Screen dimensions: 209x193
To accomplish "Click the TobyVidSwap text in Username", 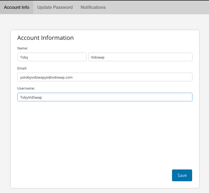I will [31, 97].
